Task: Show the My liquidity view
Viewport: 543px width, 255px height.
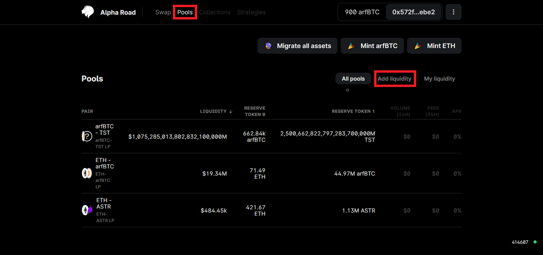Action: click(x=439, y=79)
